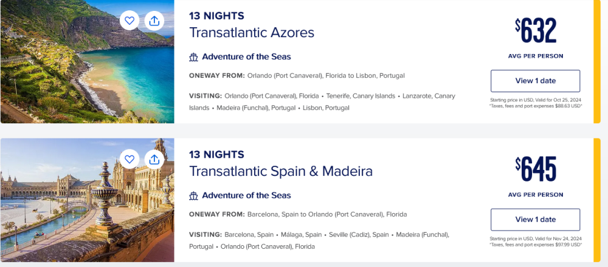The height and width of the screenshot is (267, 608).
Task: Click Adventure of the Seas link in Azores card
Action: [x=246, y=57]
